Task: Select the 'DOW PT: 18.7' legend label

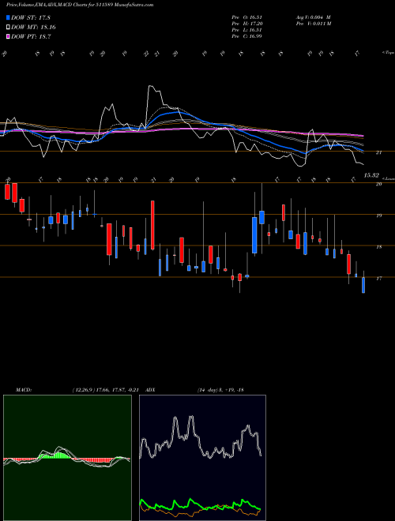Action: (x=31, y=36)
